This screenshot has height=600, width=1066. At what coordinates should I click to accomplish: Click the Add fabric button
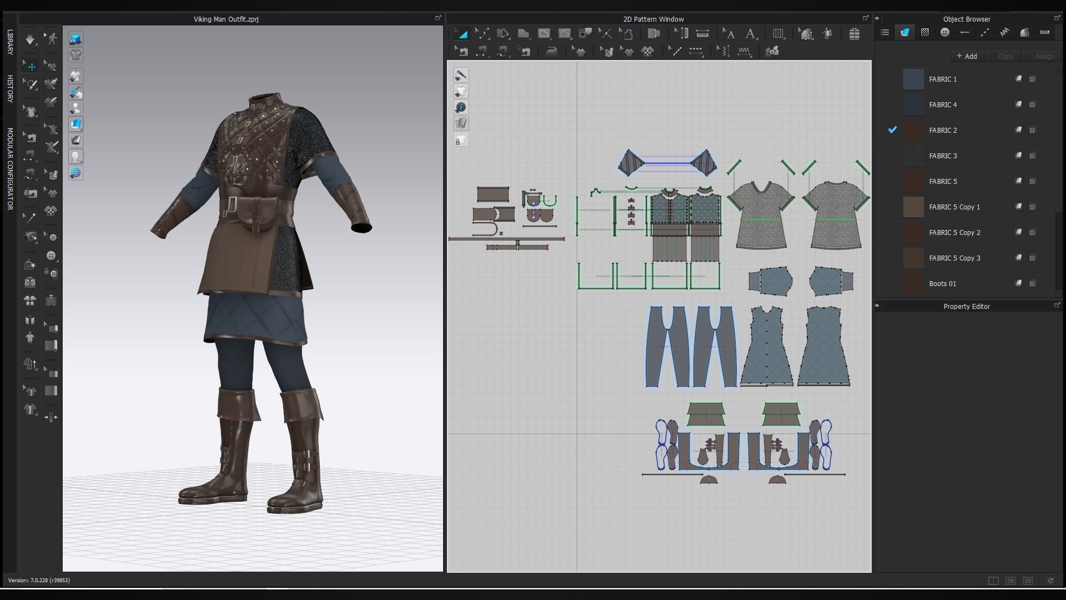click(967, 56)
